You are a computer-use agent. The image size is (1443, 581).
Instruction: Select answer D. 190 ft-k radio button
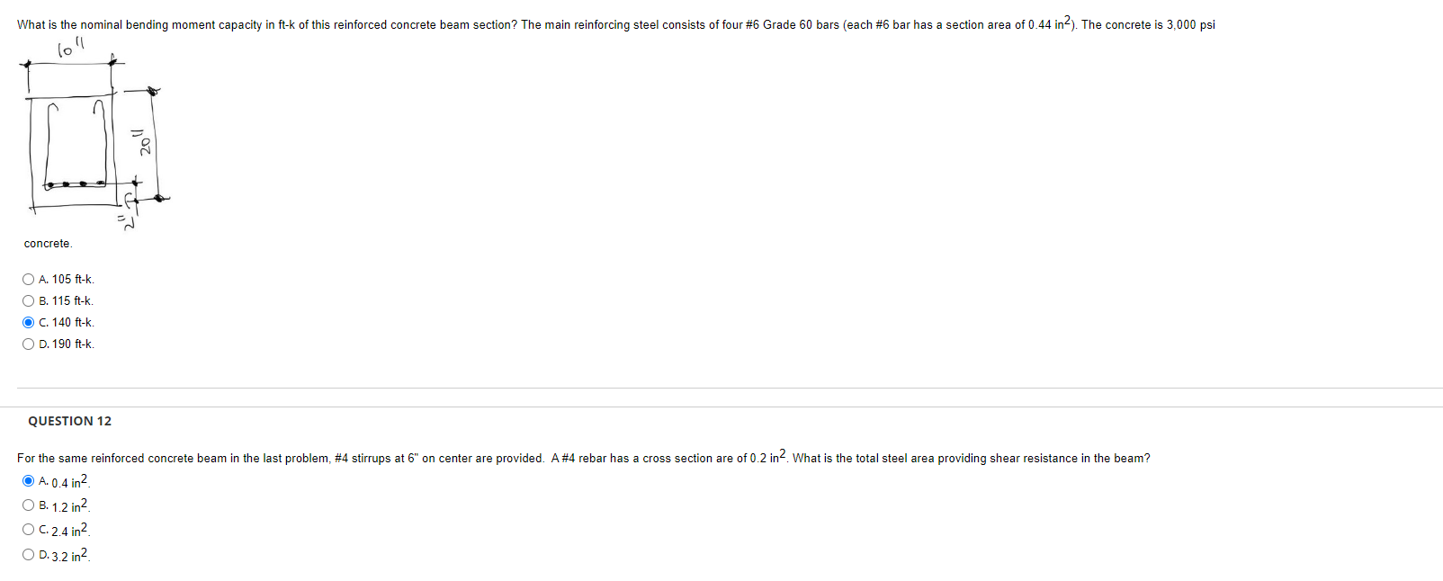28,344
